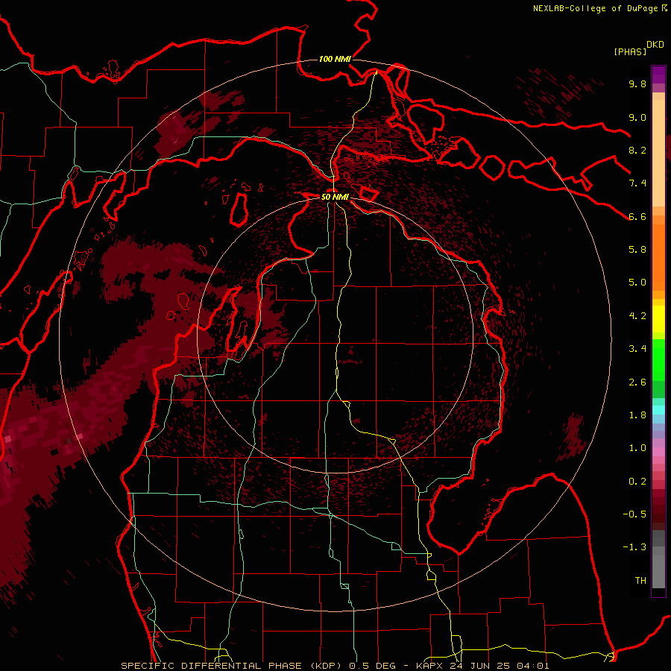
Task: Select the 6.6 scale value
Action: (637, 216)
